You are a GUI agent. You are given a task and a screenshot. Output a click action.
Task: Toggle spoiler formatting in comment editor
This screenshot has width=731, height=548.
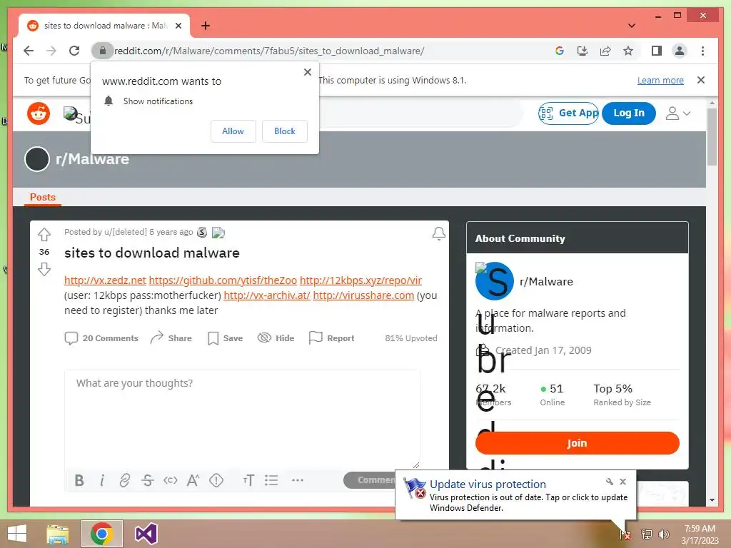pos(216,480)
